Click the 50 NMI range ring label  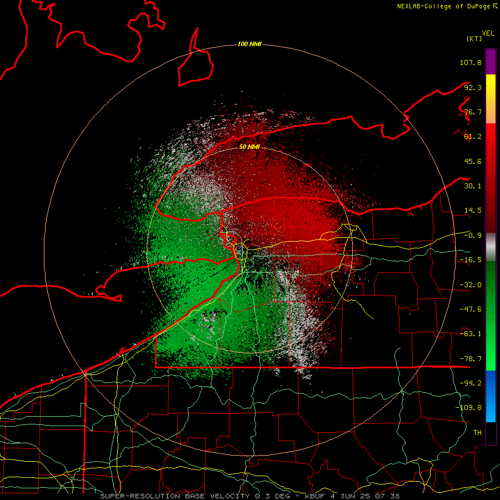coord(249,147)
